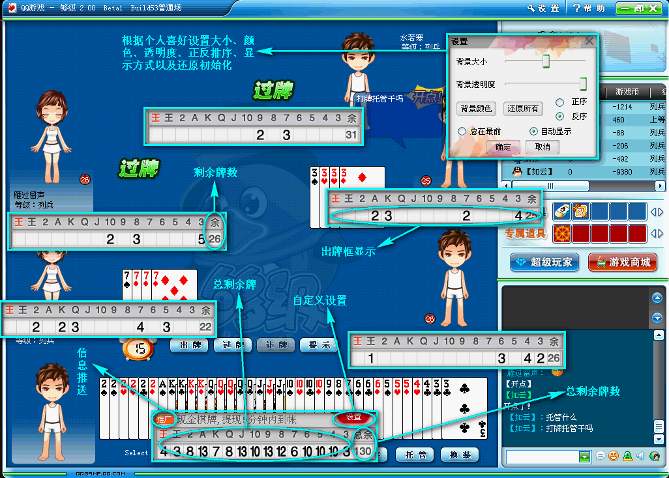The width and height of the screenshot is (669, 478).
Task: Adjust the 背景大小 slider handle
Action: [x=546, y=61]
